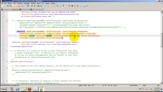Paste clipboard using the Paste icon
This screenshot has height=92, width=163.
(28, 6)
